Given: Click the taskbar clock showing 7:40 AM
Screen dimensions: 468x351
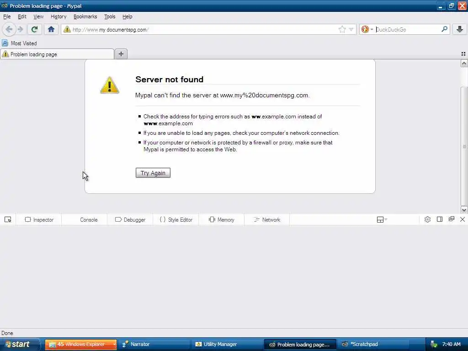Looking at the screenshot, I should [x=451, y=344].
